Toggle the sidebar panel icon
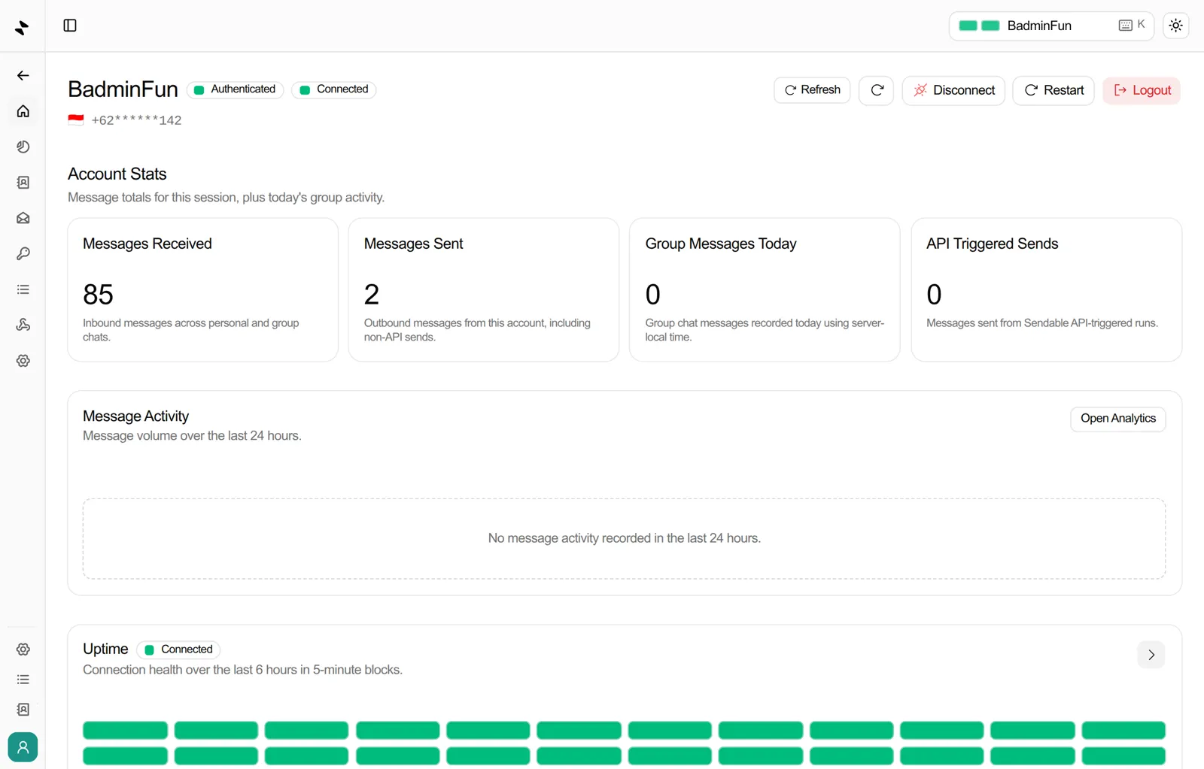1204x769 pixels. tap(70, 26)
